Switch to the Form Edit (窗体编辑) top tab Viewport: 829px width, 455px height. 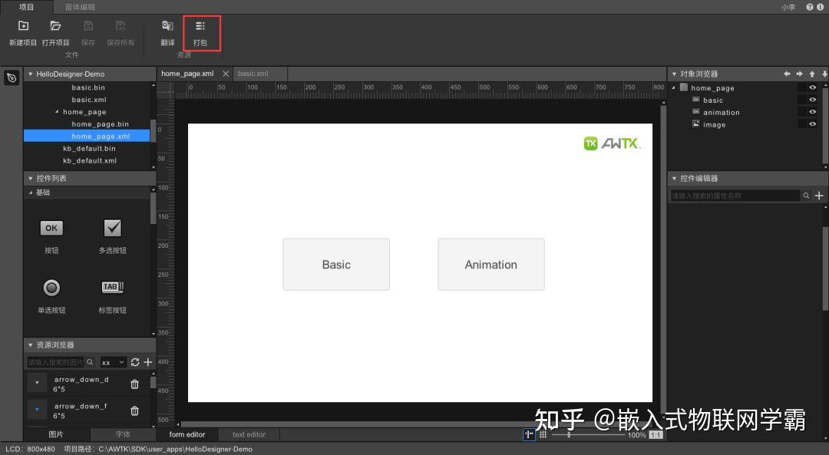(80, 7)
